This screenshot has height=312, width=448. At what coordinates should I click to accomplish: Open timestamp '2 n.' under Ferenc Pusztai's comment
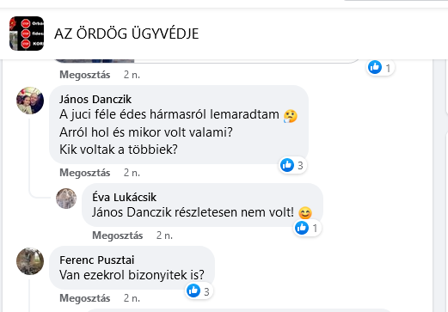132,298
